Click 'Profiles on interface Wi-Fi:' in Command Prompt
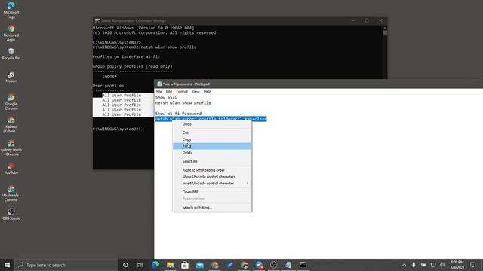The image size is (483, 271). click(x=126, y=57)
